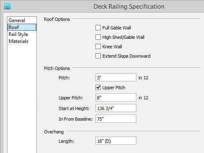Enable Extend Slope Downward checkbox
Screen dimensions: 204x153
pyautogui.click(x=98, y=56)
